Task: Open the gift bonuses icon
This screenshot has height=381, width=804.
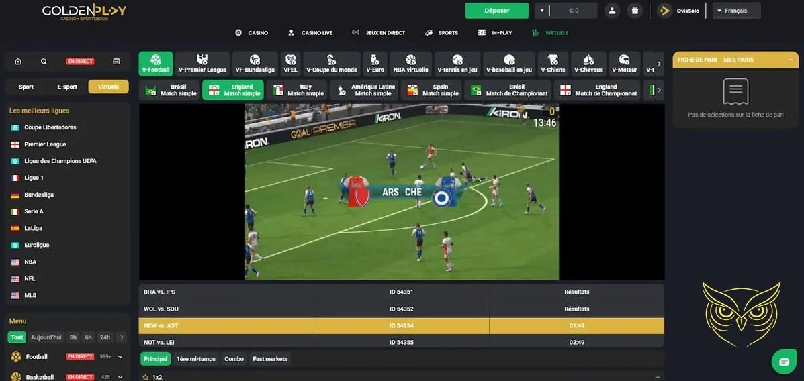Action: [634, 11]
